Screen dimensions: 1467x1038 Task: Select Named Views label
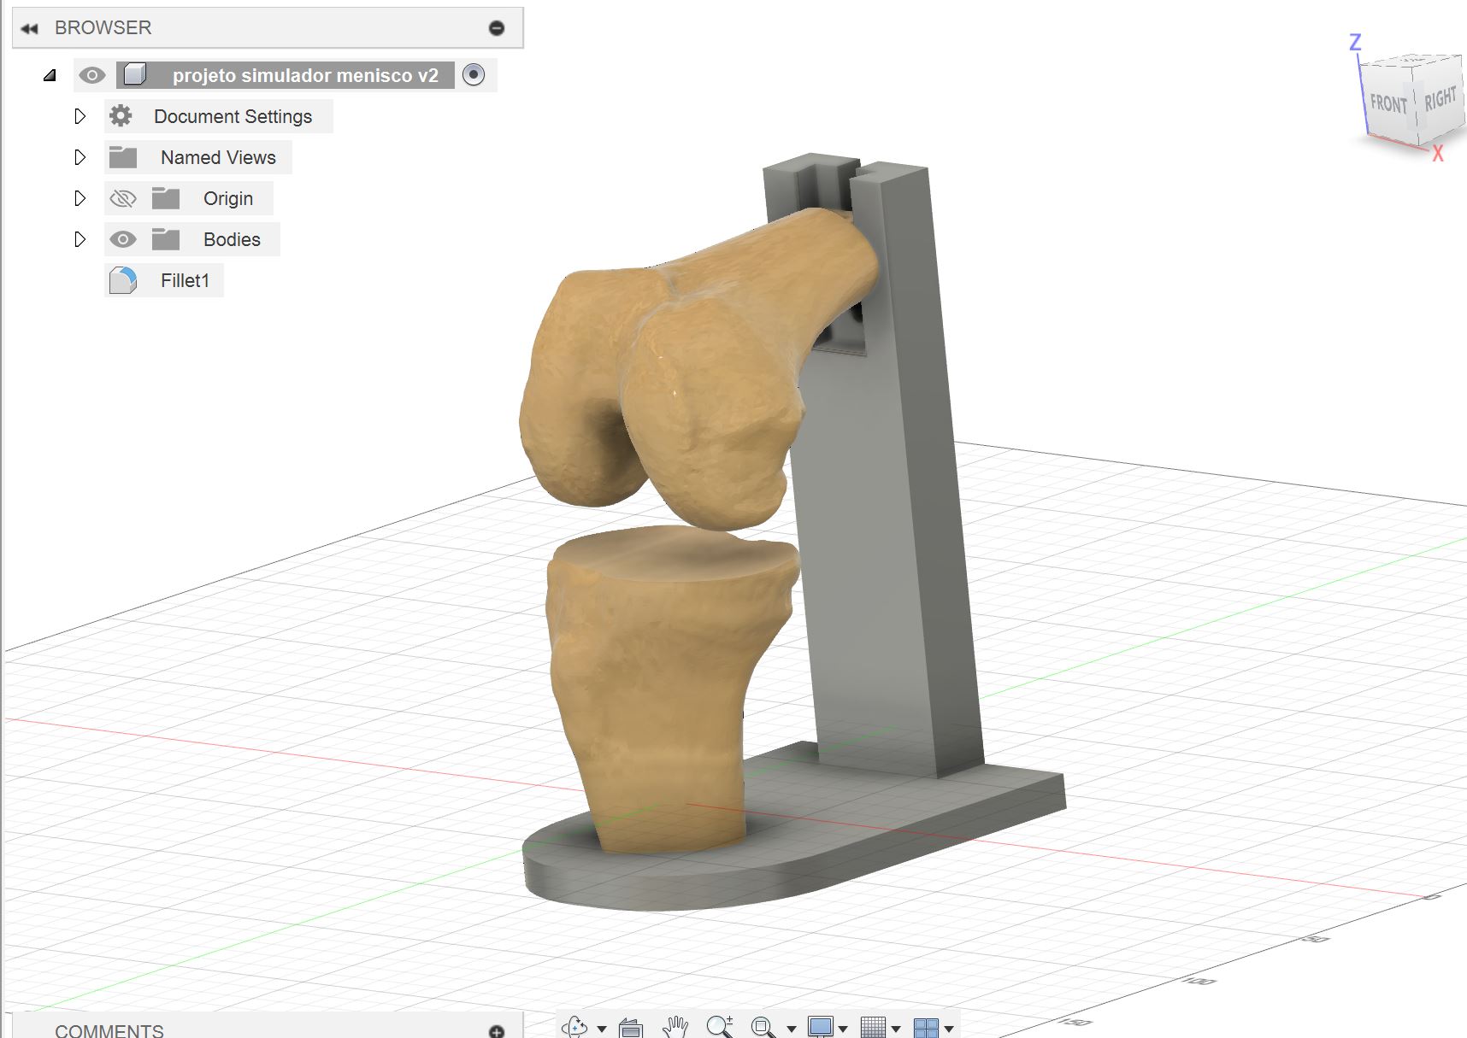218,157
